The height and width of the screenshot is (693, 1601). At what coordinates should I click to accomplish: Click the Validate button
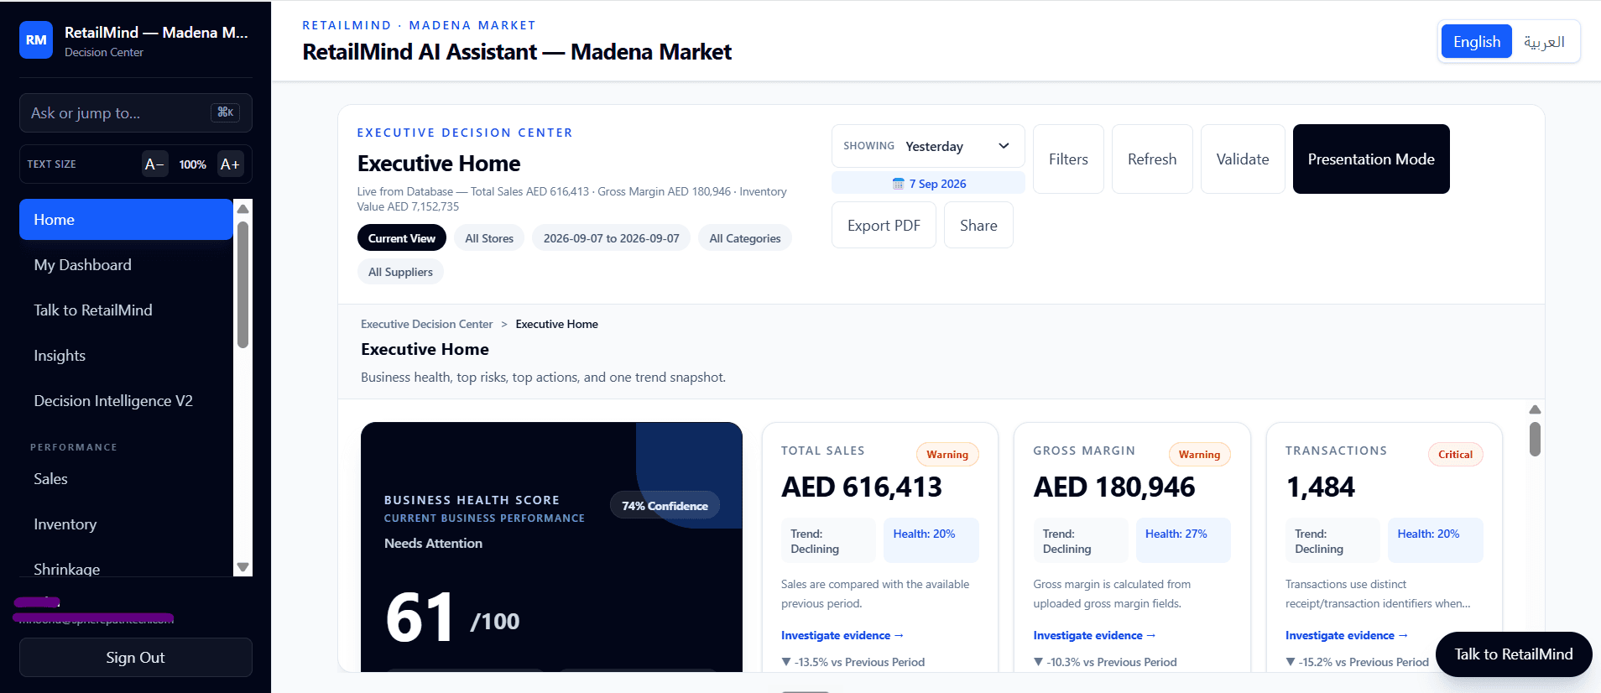[1243, 159]
